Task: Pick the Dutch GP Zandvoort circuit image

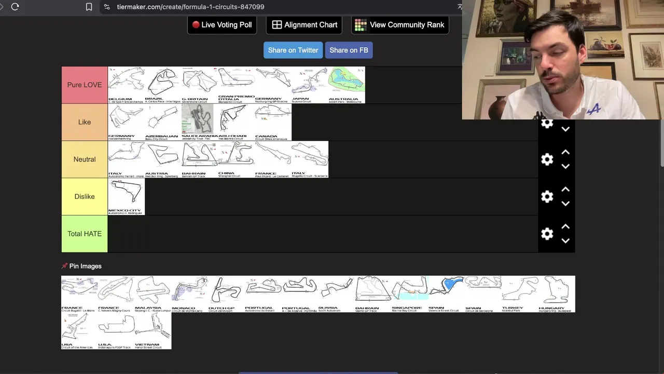Action: [226, 294]
